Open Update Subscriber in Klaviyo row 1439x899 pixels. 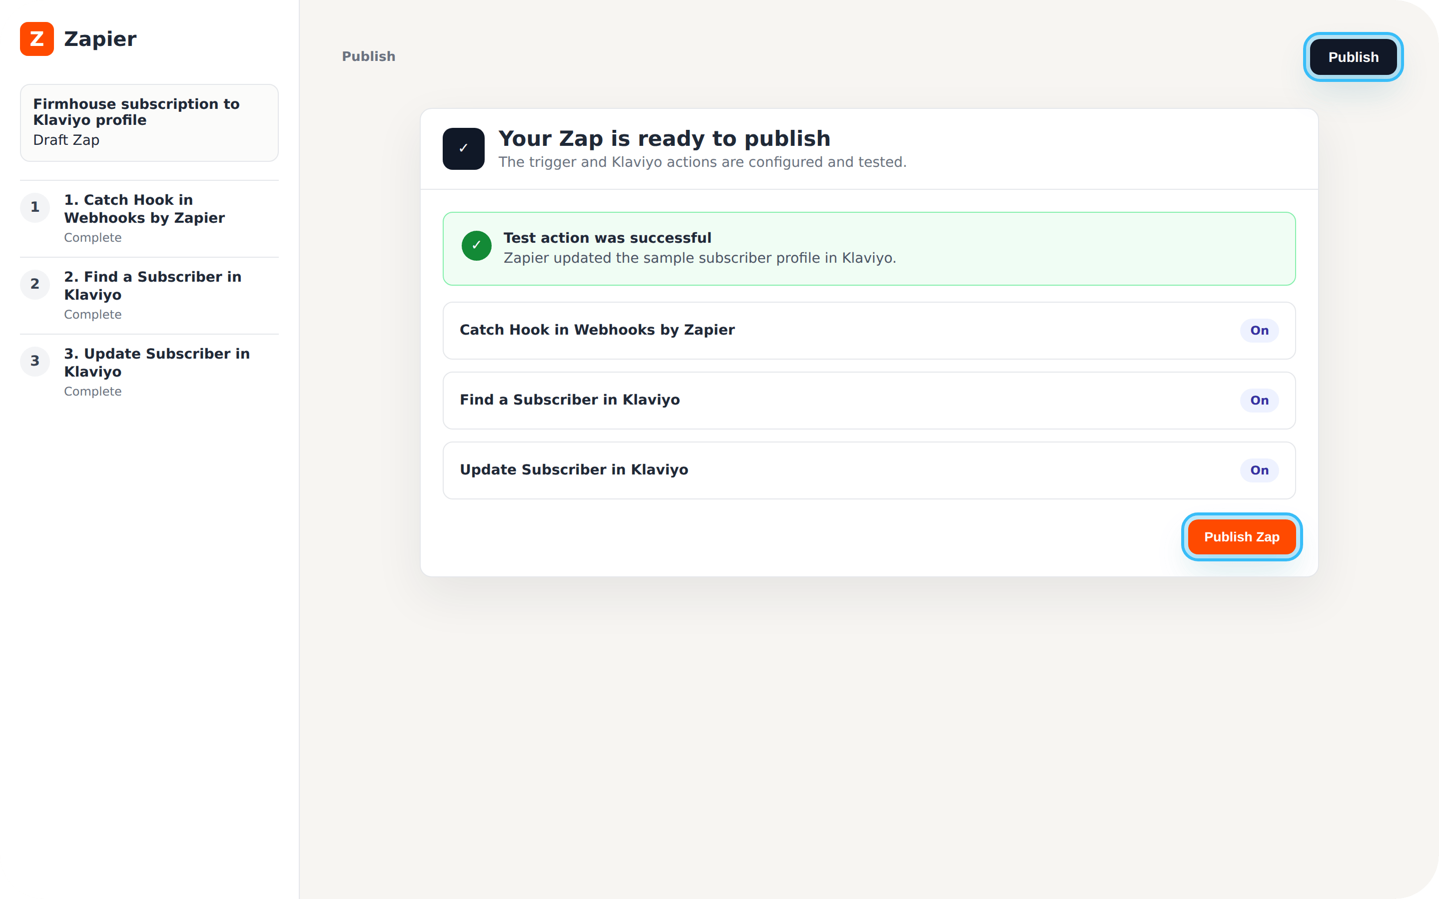[x=869, y=470]
